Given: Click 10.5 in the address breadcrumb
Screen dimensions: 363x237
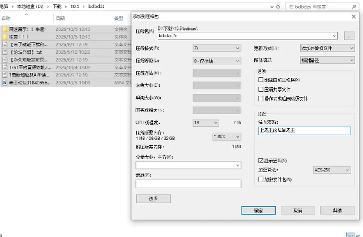Looking at the screenshot, I should pyautogui.click(x=75, y=6).
